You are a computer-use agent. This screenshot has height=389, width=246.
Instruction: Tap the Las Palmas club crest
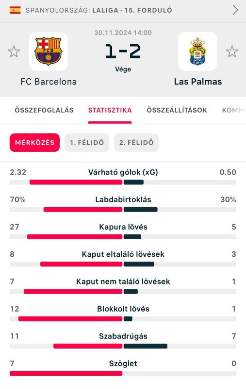(x=197, y=52)
